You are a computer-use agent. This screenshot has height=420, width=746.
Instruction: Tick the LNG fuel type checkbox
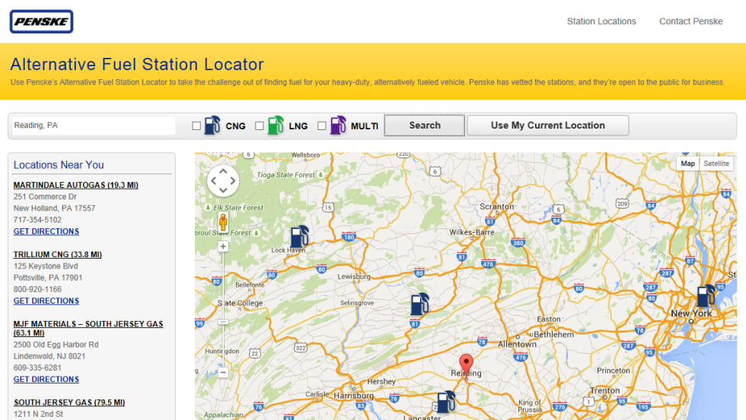click(260, 126)
